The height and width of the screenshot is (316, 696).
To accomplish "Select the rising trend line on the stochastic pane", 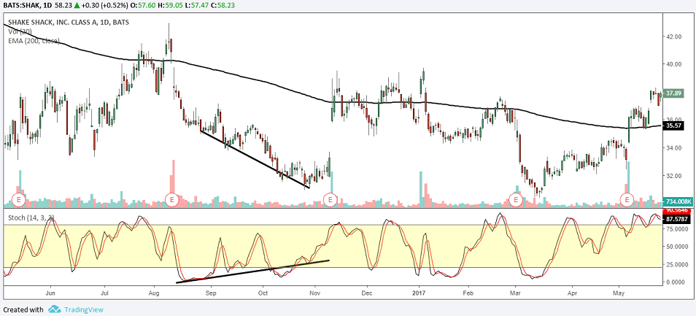I will (252, 271).
